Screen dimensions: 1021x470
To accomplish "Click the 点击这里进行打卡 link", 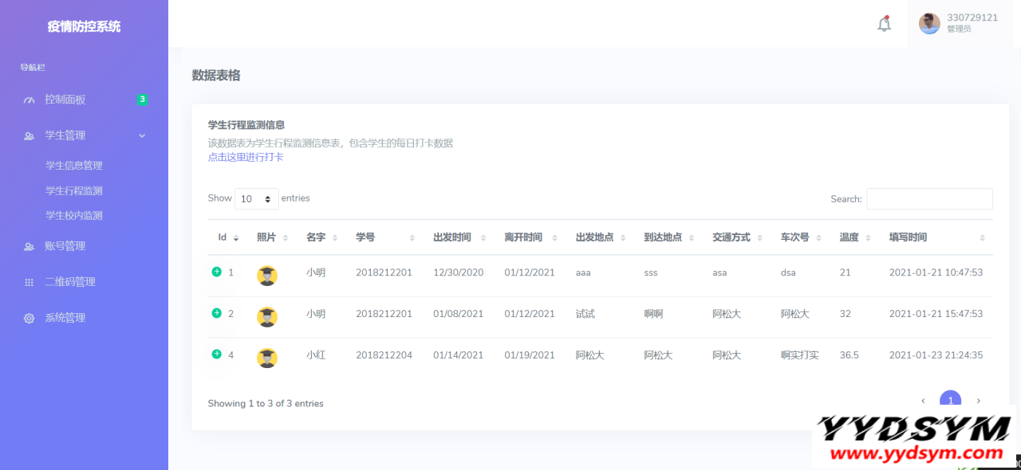I will [x=244, y=157].
